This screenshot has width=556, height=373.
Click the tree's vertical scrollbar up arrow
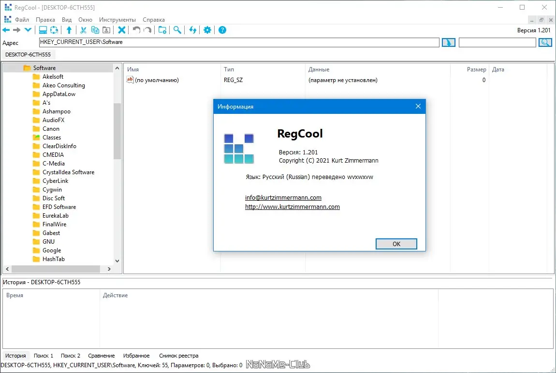pos(117,68)
